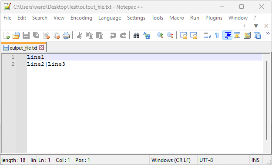Click the UTF-8 encoding status indicator

[x=206, y=160]
